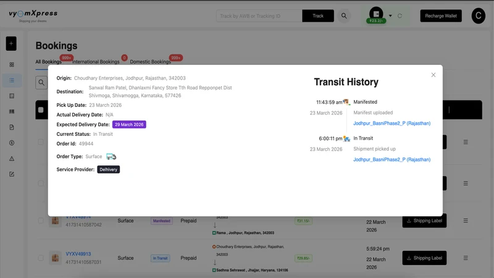The image size is (494, 278).
Task: Click the Track button
Action: pyautogui.click(x=318, y=16)
